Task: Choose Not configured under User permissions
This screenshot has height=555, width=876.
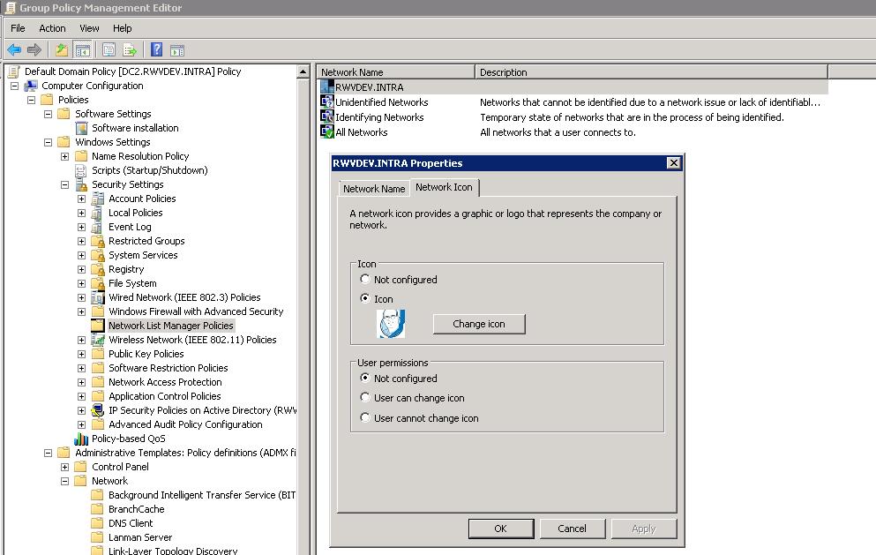Action: tap(365, 379)
